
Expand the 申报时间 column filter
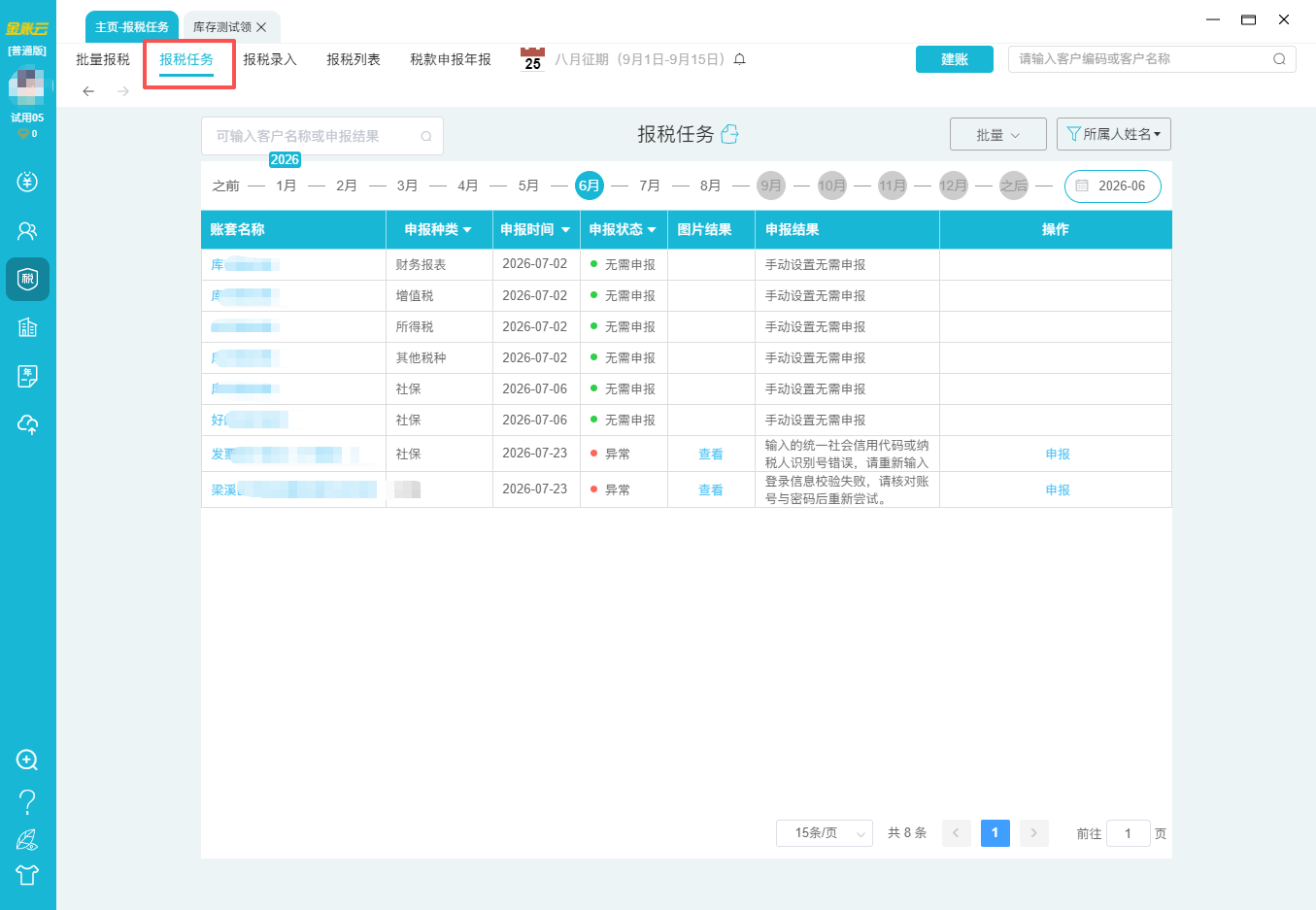tap(565, 230)
